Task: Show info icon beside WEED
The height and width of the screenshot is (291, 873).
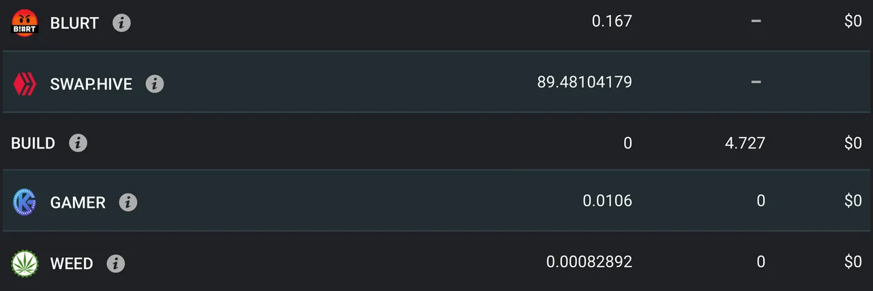Action: (x=116, y=263)
